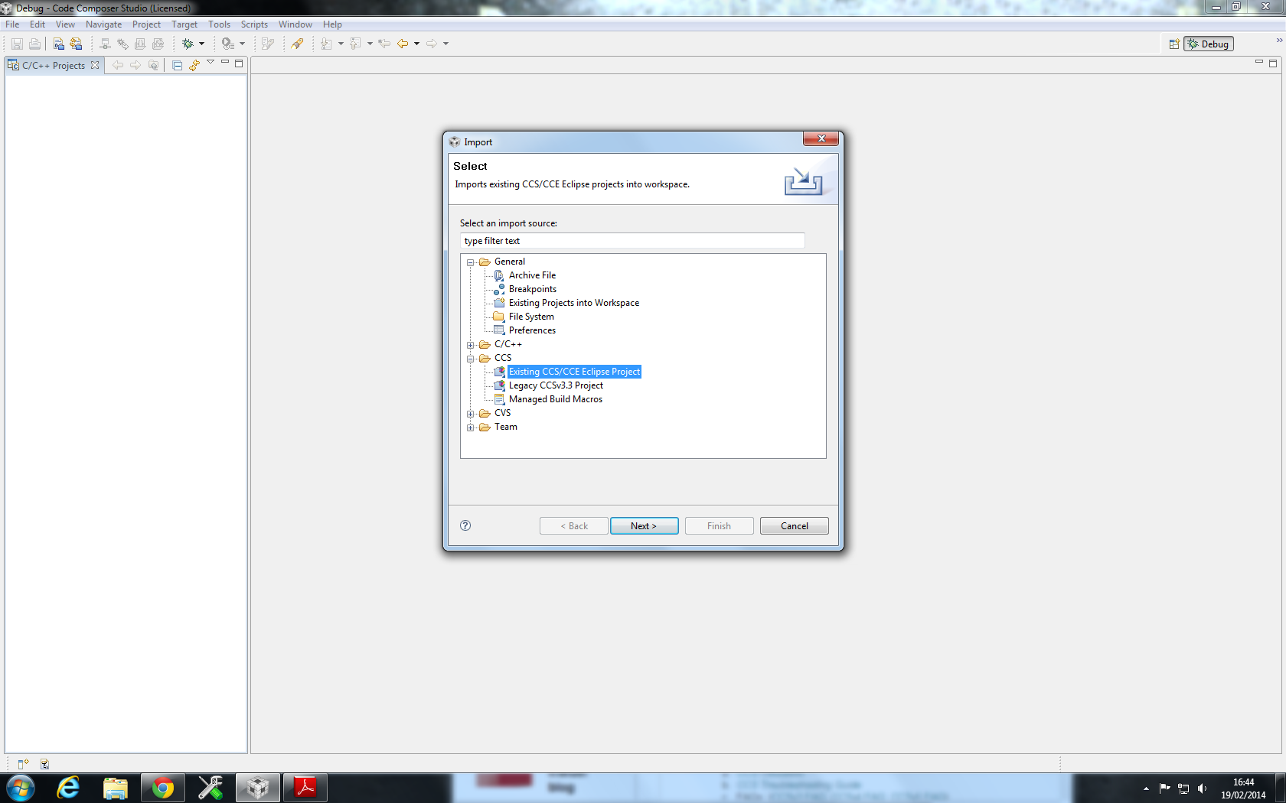
Task: Expand the C/C++ folder in import tree
Action: 471,345
